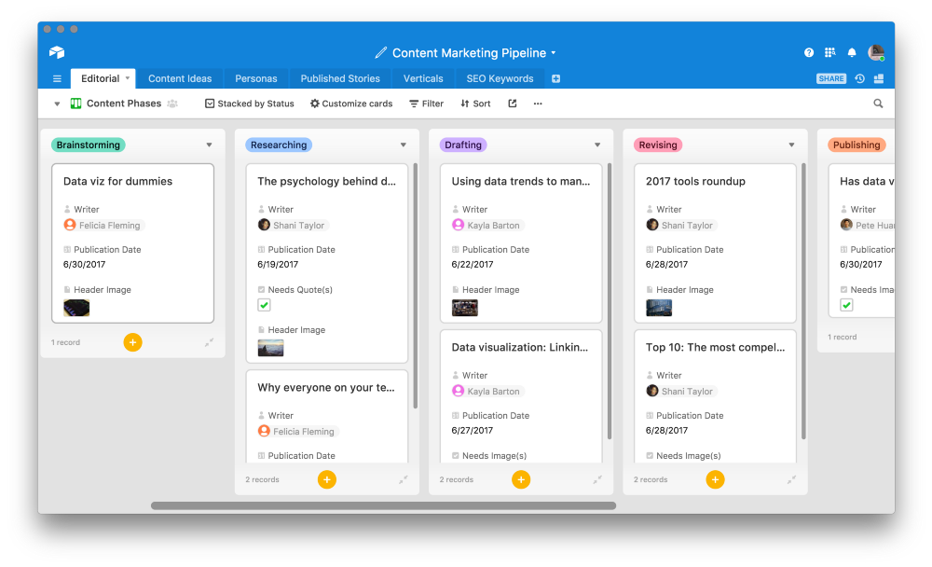Toggle Stacked by Status option
The height and width of the screenshot is (567, 932).
click(x=249, y=104)
